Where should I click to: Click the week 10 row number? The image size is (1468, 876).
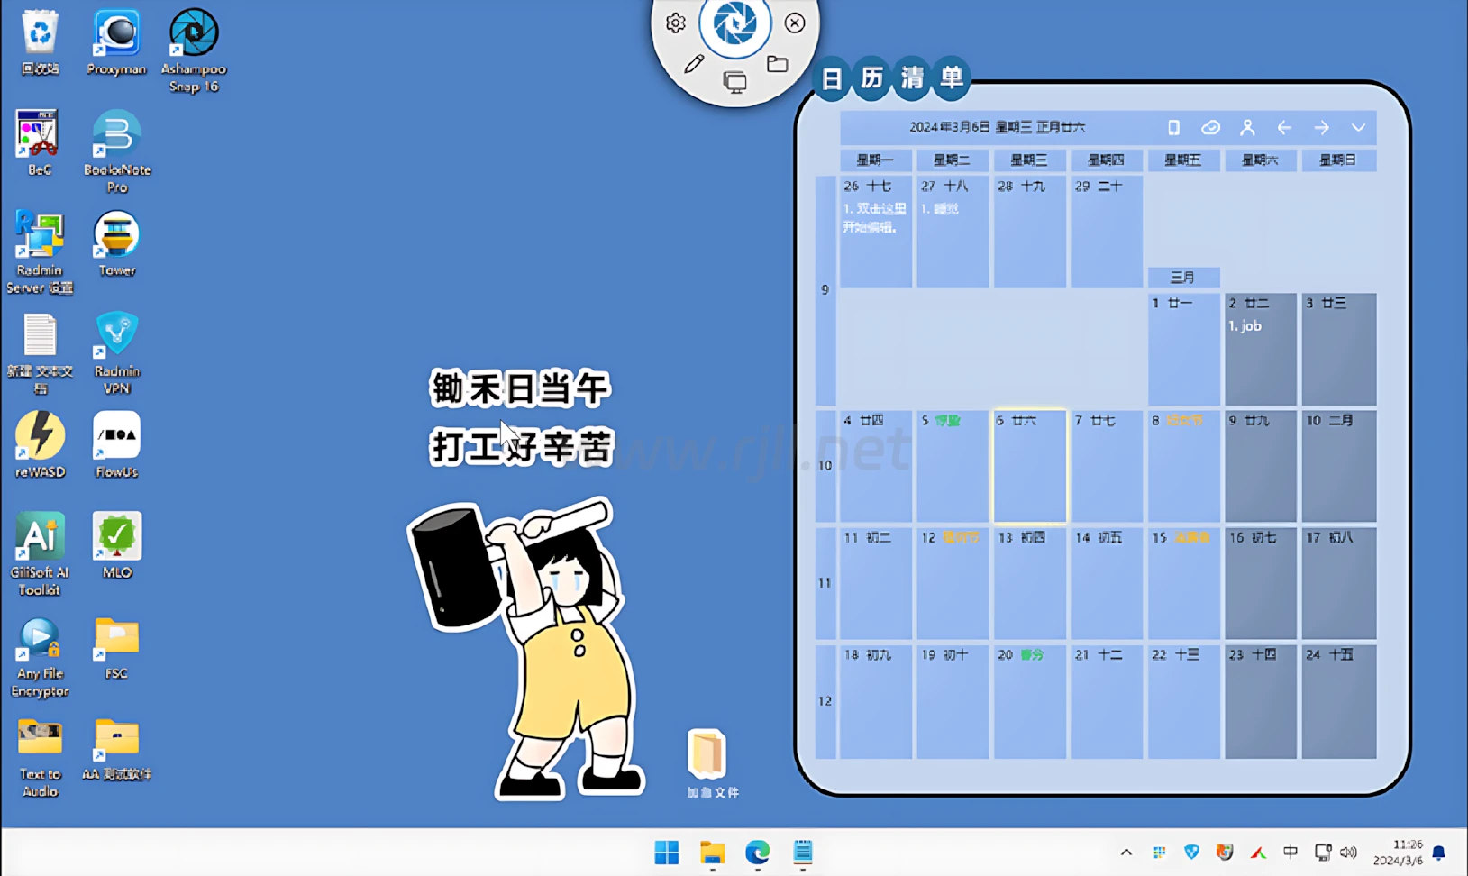tap(825, 466)
